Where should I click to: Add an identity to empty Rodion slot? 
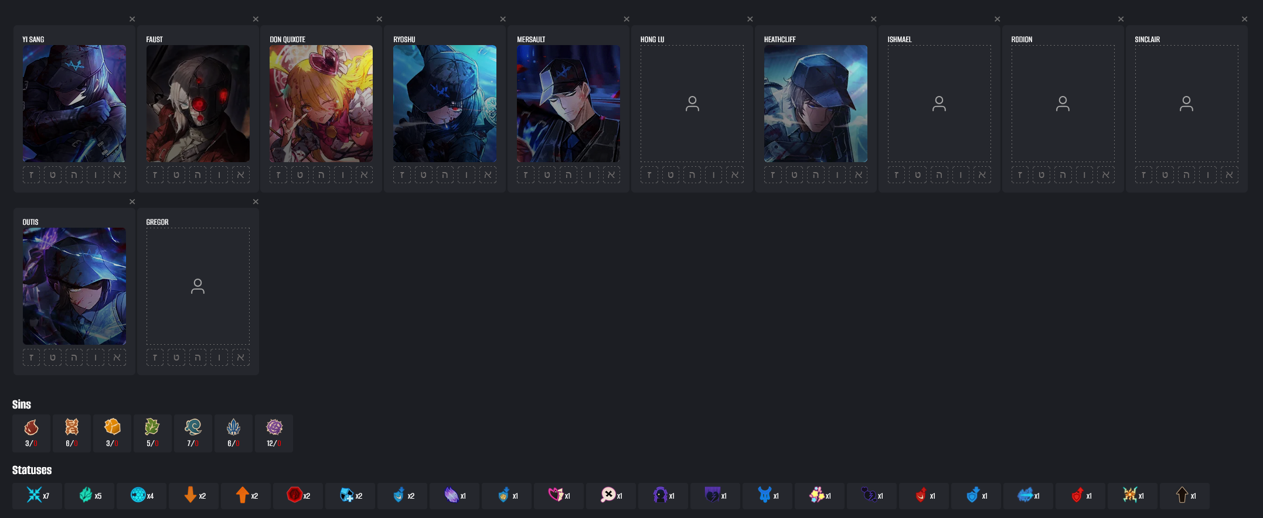click(x=1063, y=104)
